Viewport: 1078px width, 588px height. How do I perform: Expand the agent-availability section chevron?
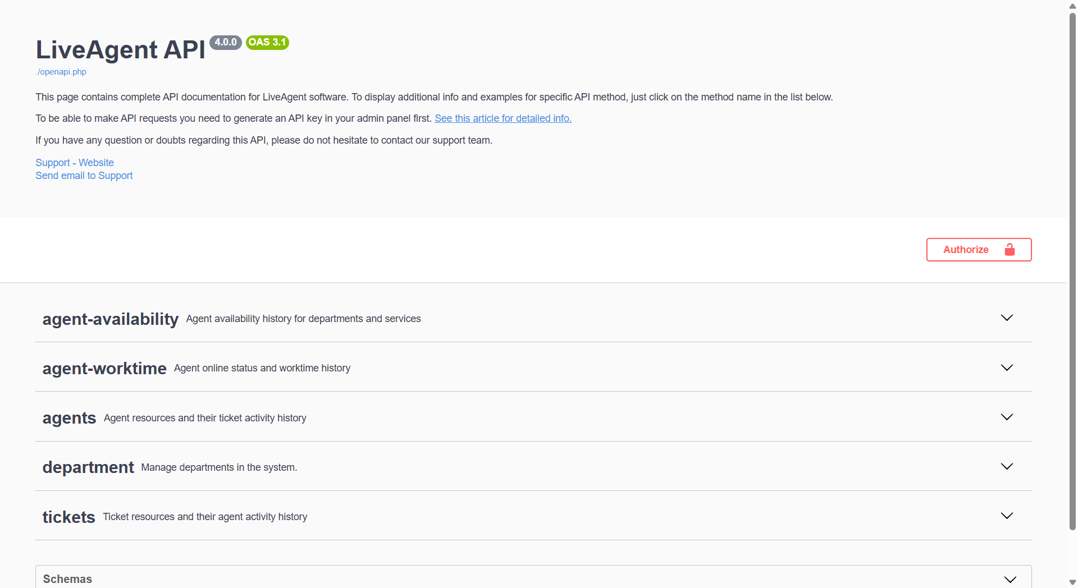[x=1007, y=318]
